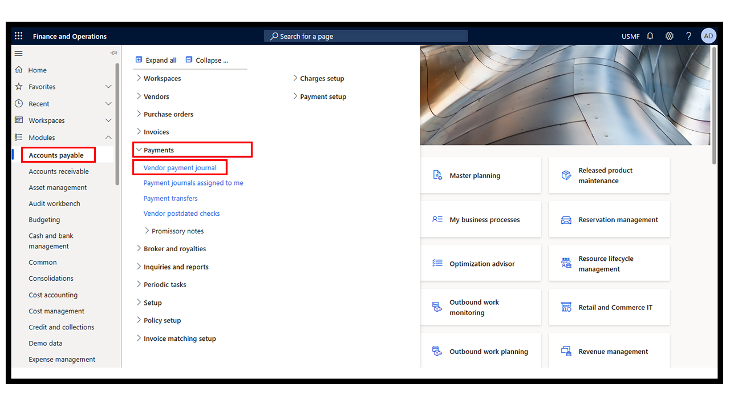This screenshot has width=730, height=411.
Task: Click the dashboard vertical scrollbar
Action: coord(714,106)
